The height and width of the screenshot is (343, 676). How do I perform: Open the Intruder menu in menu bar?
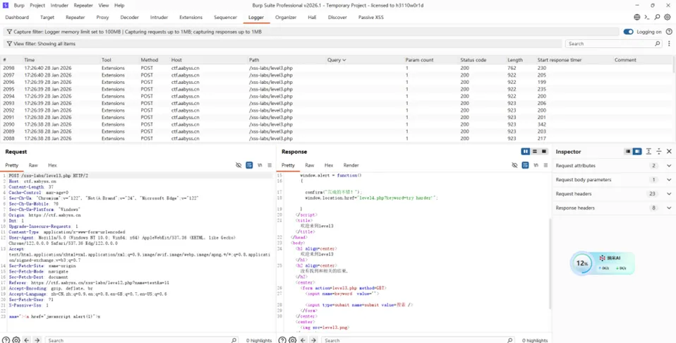coord(59,5)
